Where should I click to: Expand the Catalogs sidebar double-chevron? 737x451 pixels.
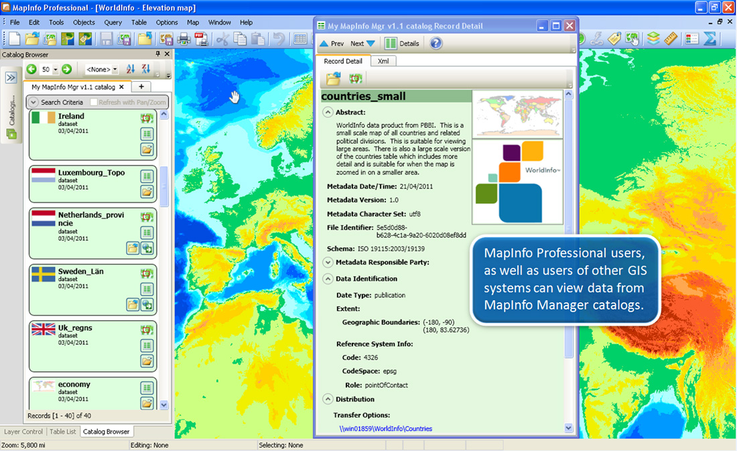[11, 78]
